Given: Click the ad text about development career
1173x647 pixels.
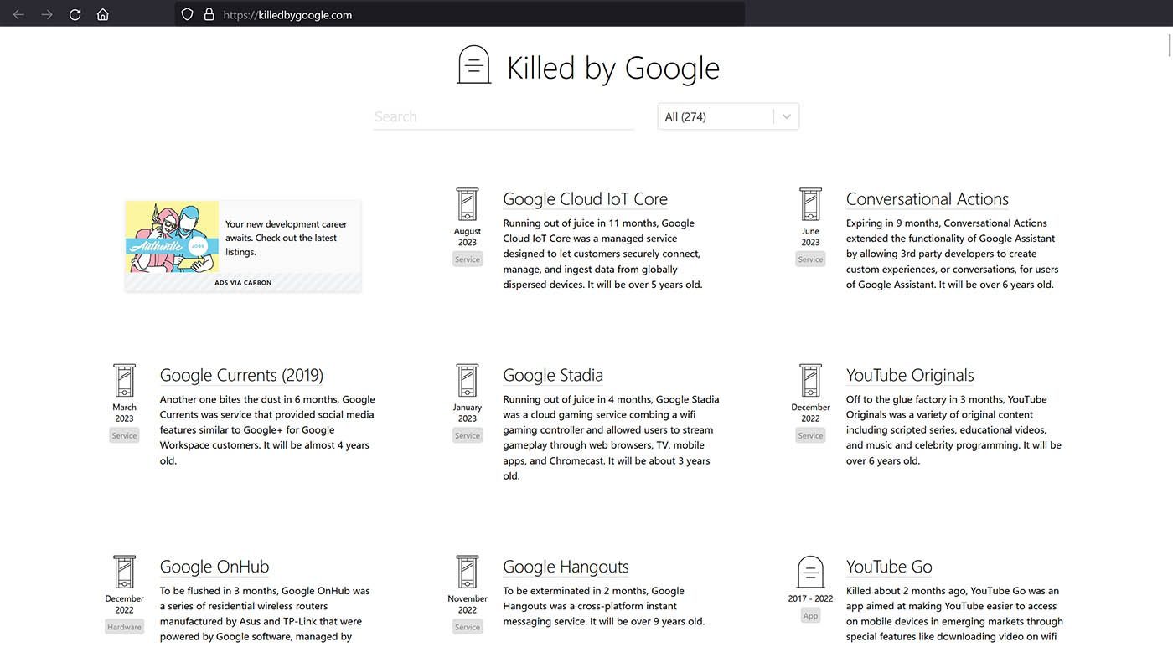Looking at the screenshot, I should pos(286,238).
